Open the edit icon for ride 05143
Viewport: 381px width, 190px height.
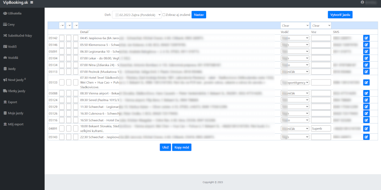[366, 137]
